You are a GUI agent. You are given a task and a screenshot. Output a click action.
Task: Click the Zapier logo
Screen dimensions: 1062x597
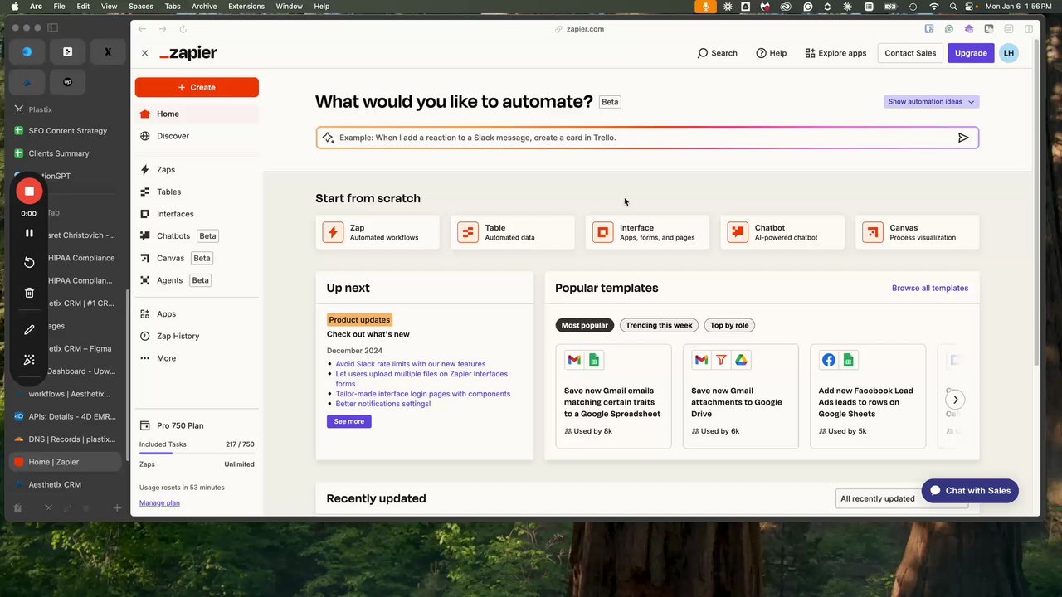[188, 53]
